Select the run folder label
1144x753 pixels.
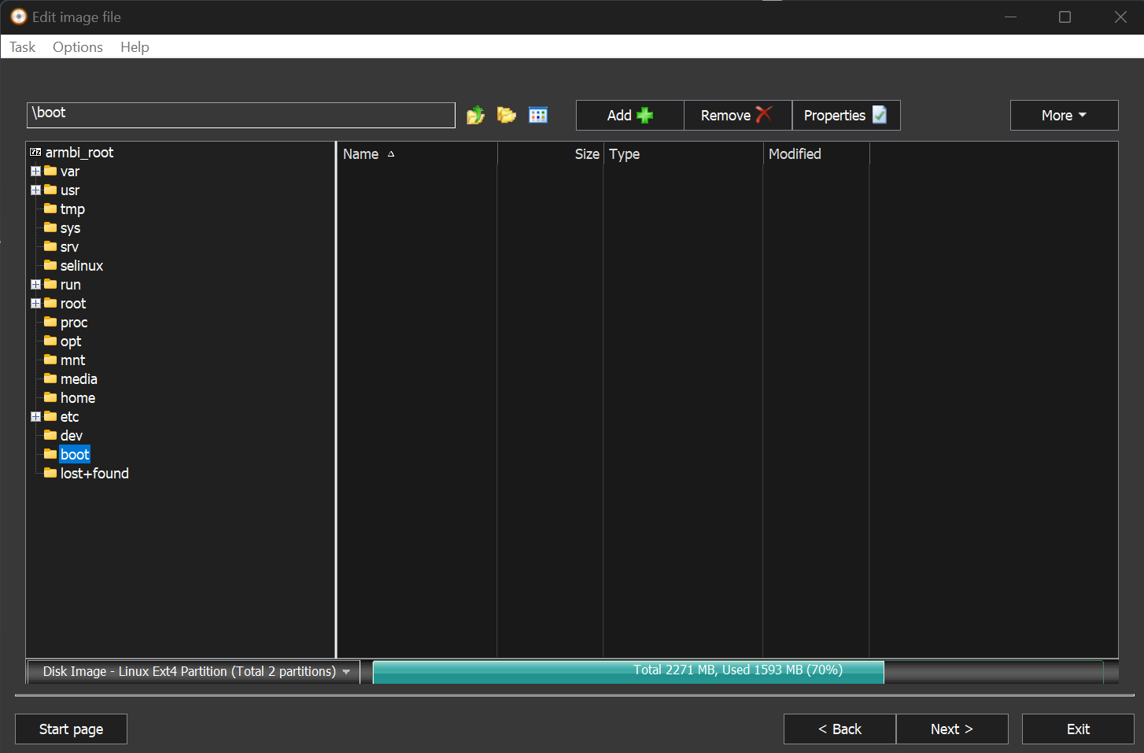coord(71,284)
